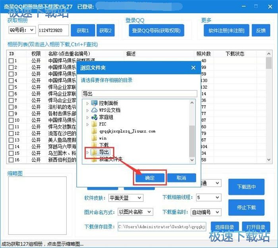
Task: Check the box for album row 2
Action: (11, 67)
